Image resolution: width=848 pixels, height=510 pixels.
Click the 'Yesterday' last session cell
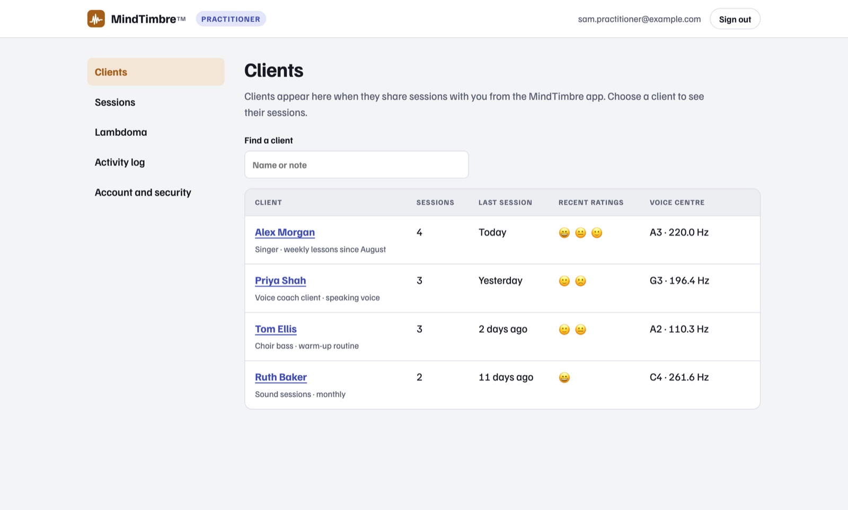click(500, 280)
